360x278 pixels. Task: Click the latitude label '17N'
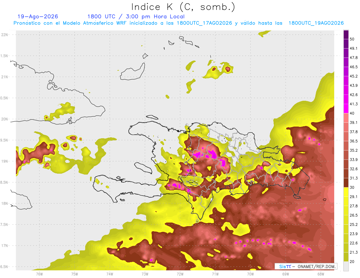click(x=5, y=246)
